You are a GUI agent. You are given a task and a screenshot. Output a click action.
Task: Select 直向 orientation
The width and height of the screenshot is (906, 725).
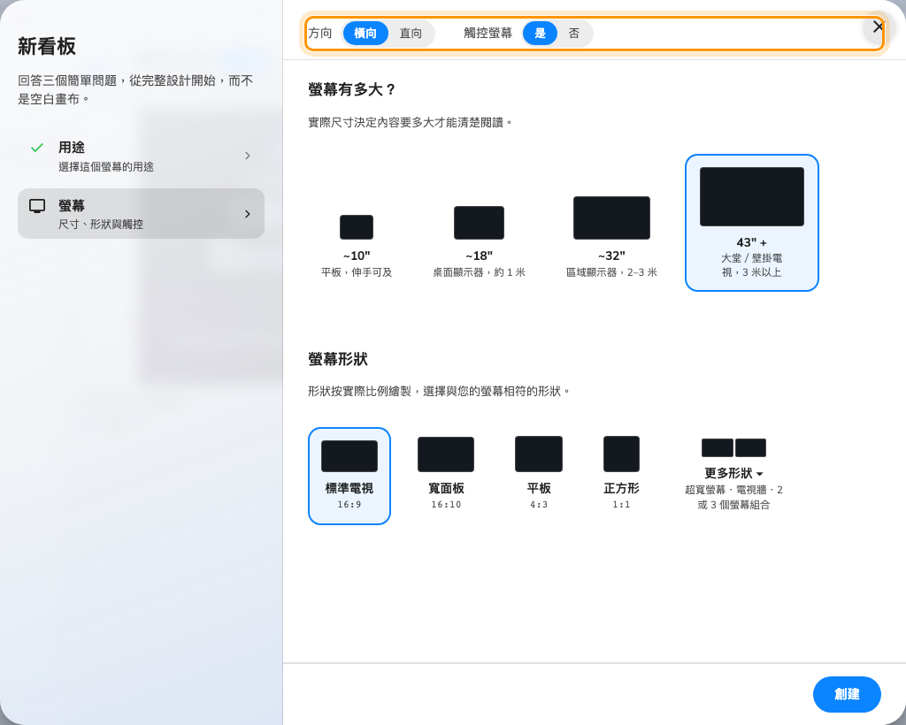tap(411, 34)
